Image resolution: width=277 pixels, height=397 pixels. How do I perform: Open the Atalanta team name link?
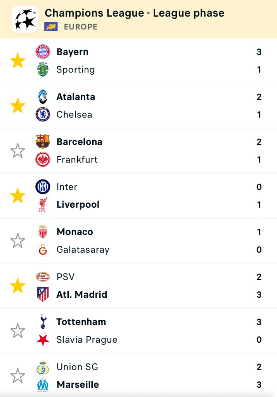point(76,97)
